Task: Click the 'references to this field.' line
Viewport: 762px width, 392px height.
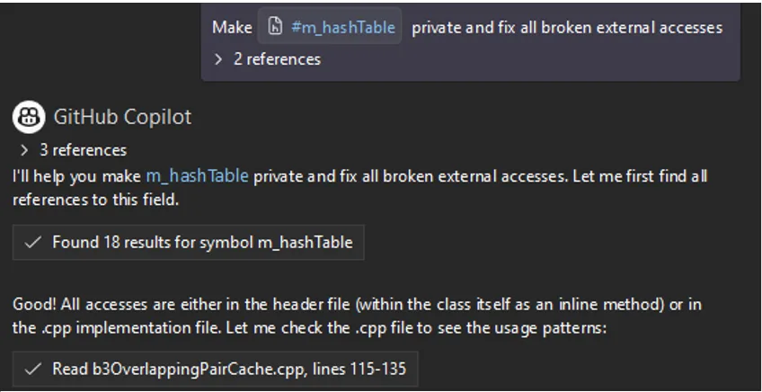Action: 95,199
